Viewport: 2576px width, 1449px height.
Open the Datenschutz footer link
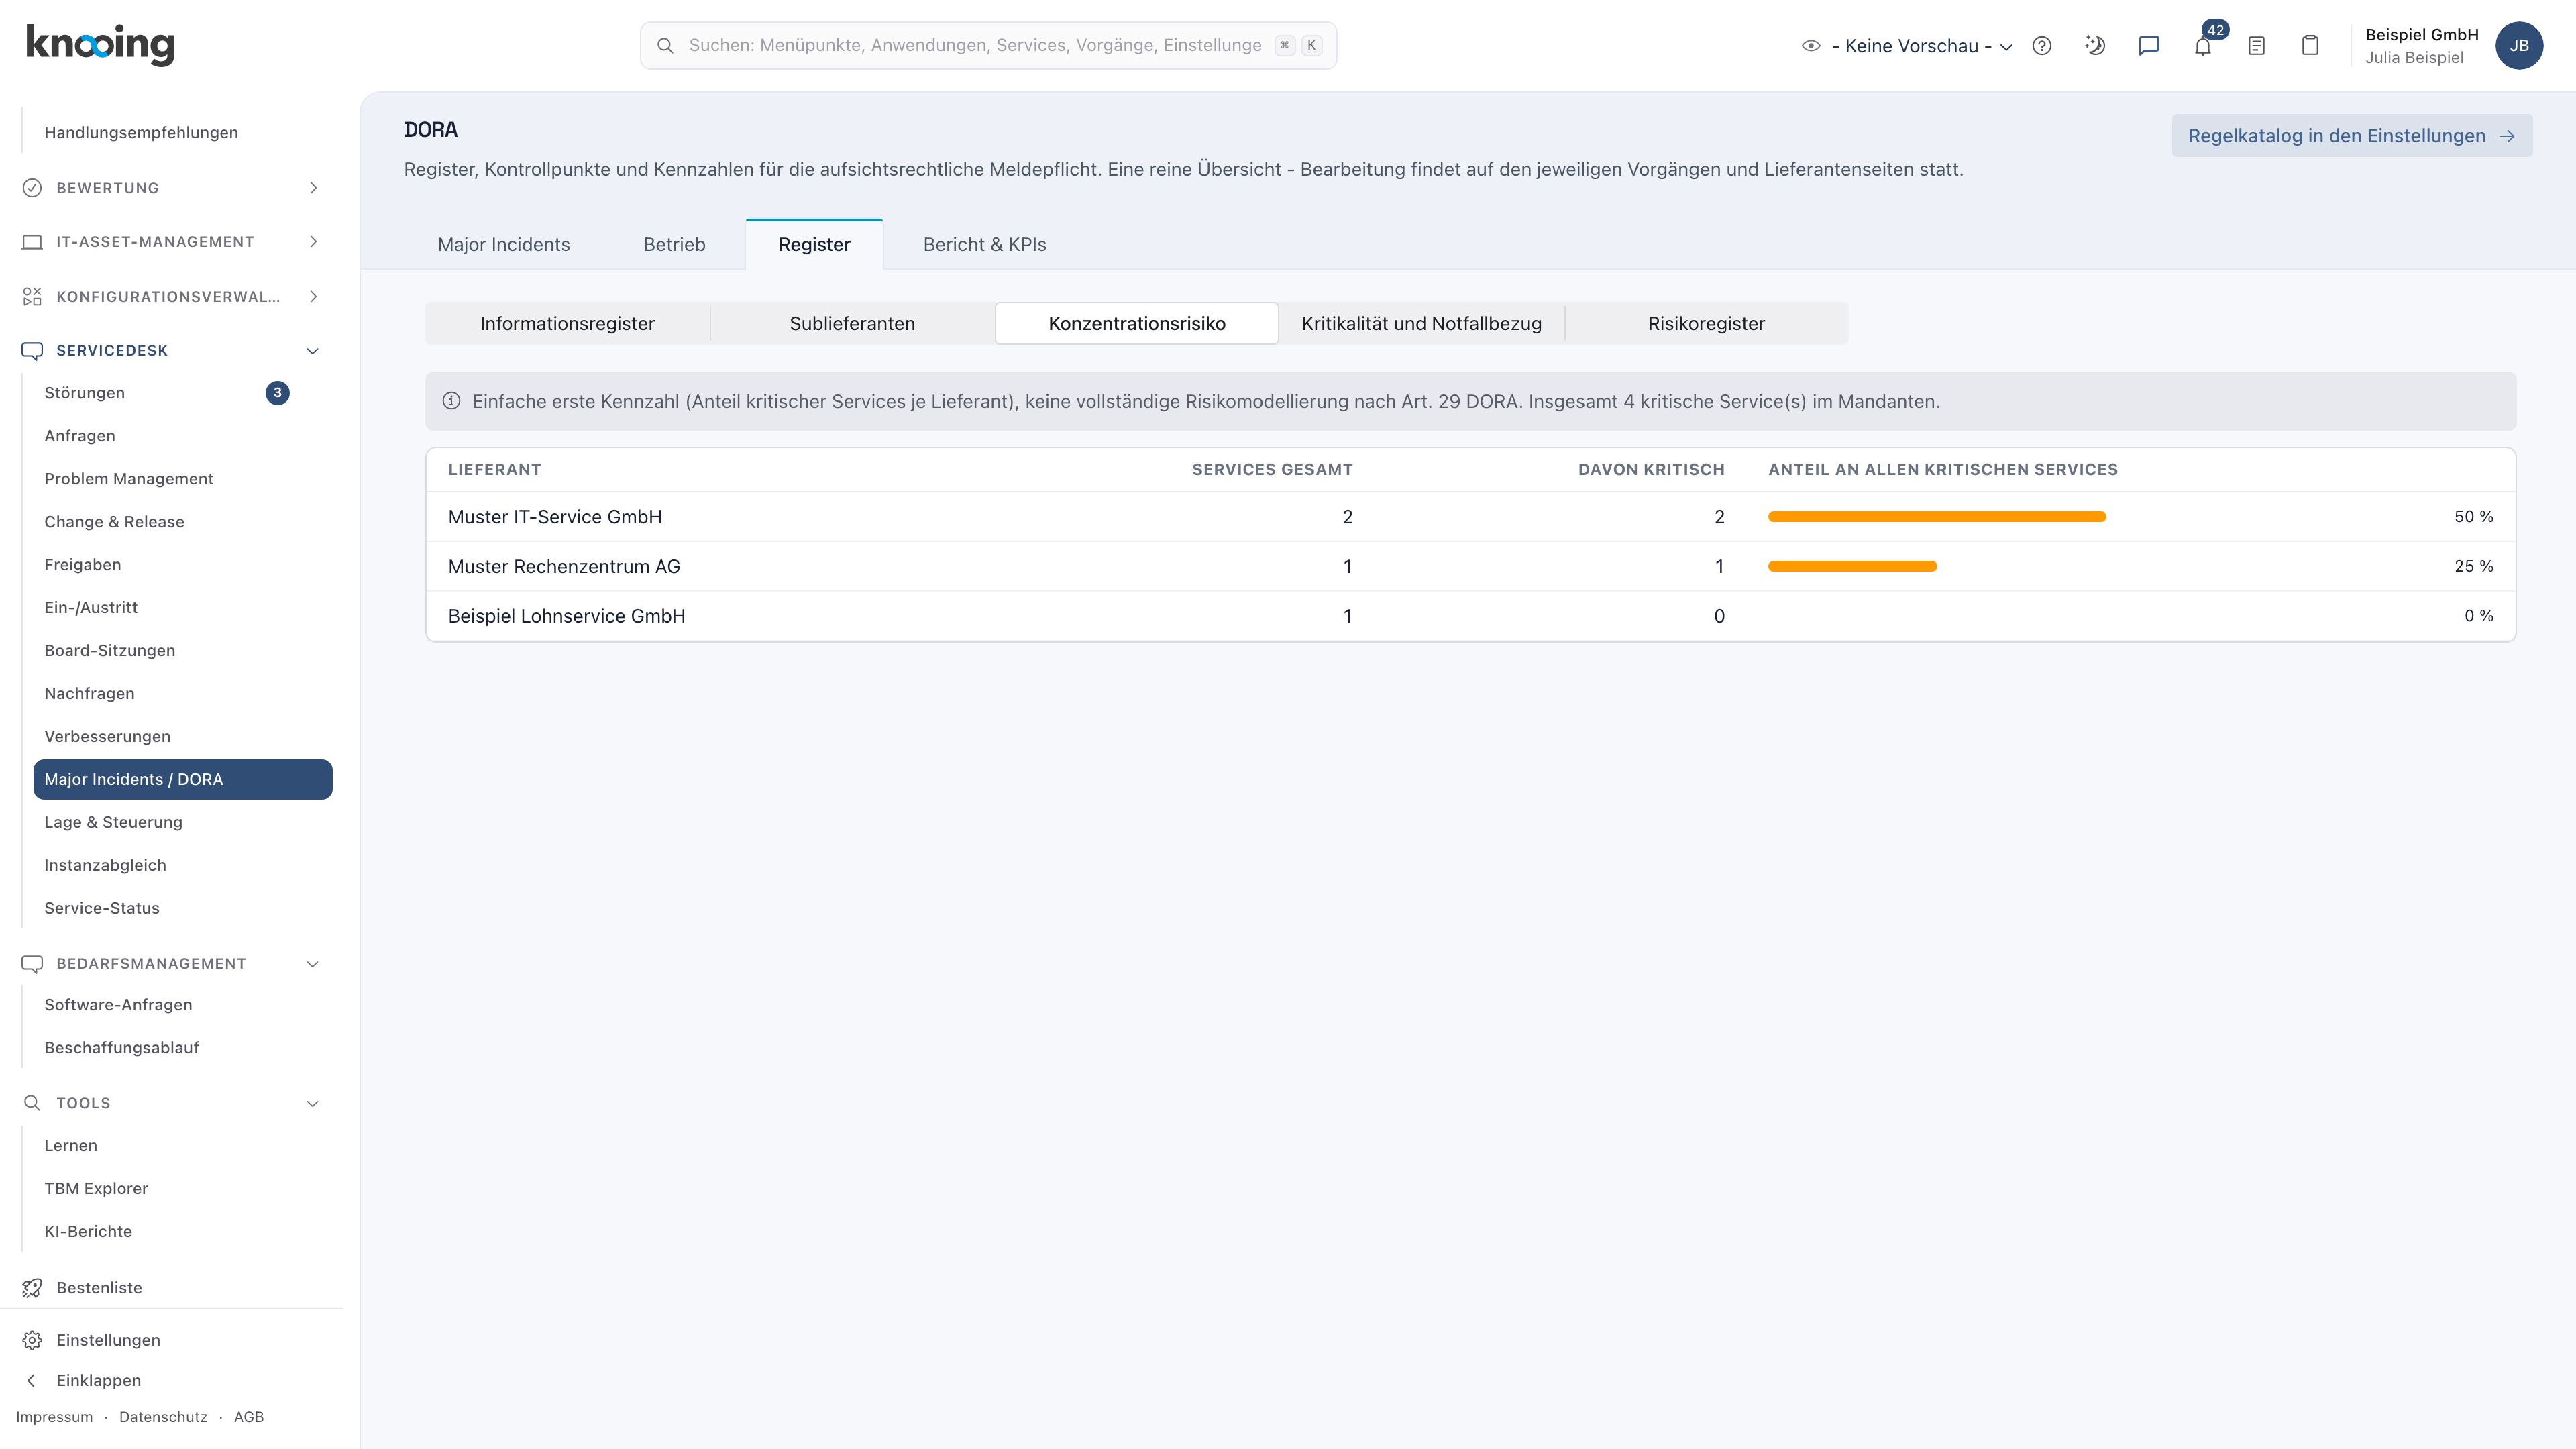click(163, 1417)
